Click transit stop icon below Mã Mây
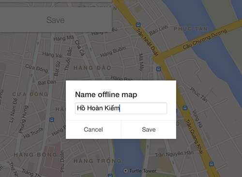Viewport: 242px width, 177px height. (x=158, y=69)
